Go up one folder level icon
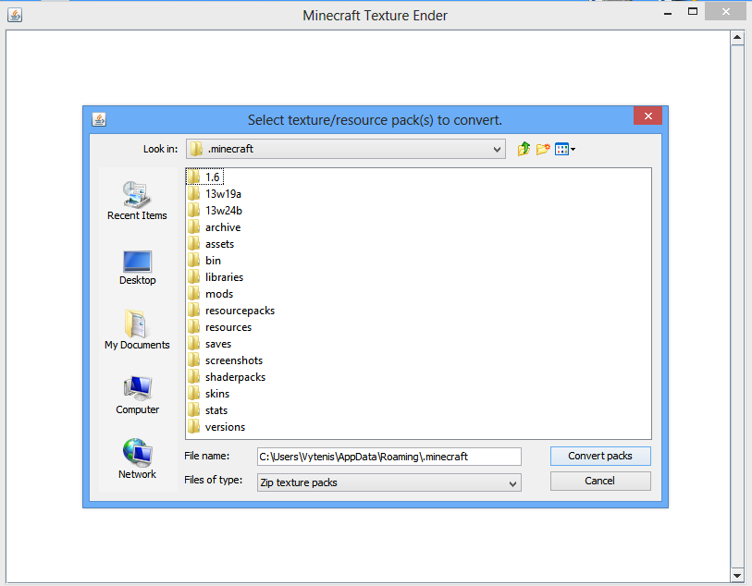Image resolution: width=752 pixels, height=586 pixels. click(524, 149)
